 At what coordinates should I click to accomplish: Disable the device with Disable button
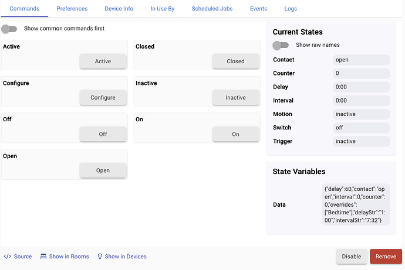351,257
